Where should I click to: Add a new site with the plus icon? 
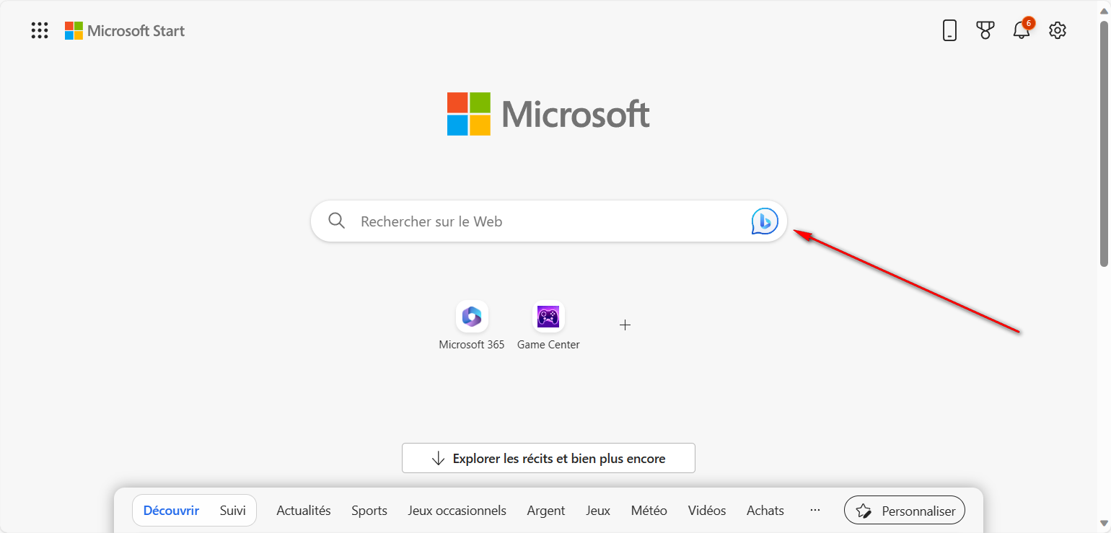click(x=625, y=325)
